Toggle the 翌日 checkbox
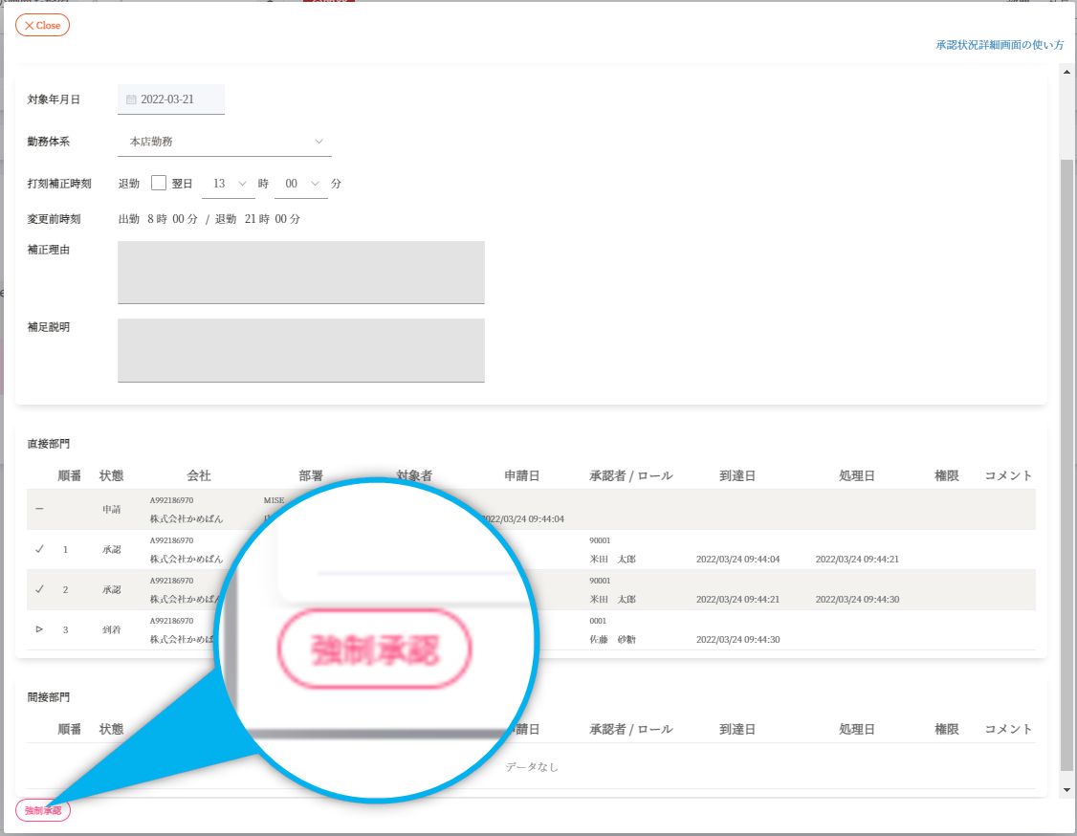 click(159, 183)
